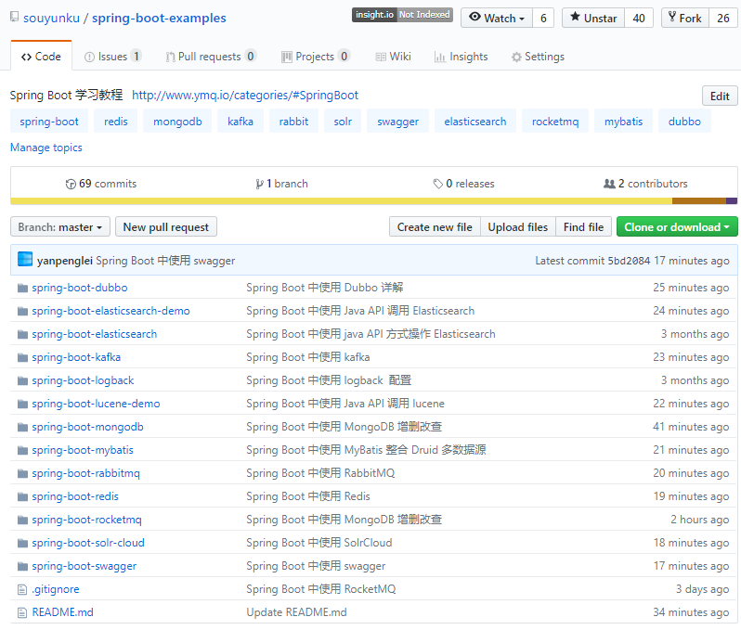This screenshot has width=741, height=630.
Task: Click folder icon for spring-boot-elasticsearch 3 months ago
Action: coord(22,334)
